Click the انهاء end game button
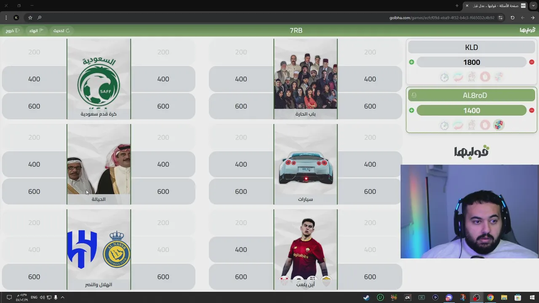The image size is (539, 303). pos(36,30)
